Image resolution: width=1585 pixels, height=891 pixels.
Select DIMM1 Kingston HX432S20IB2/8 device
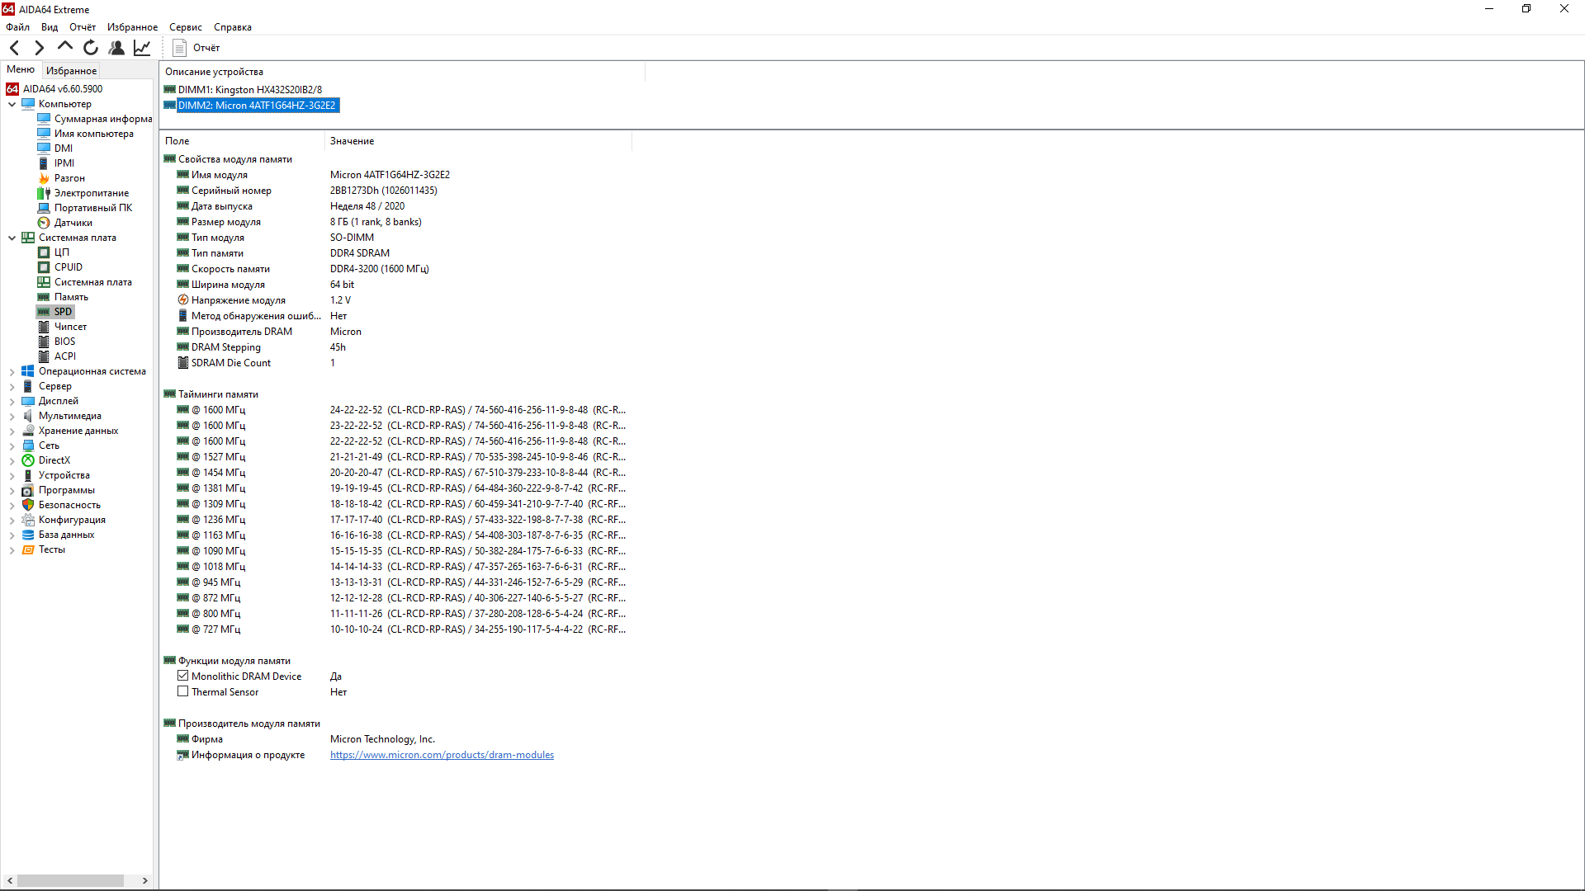249,90
